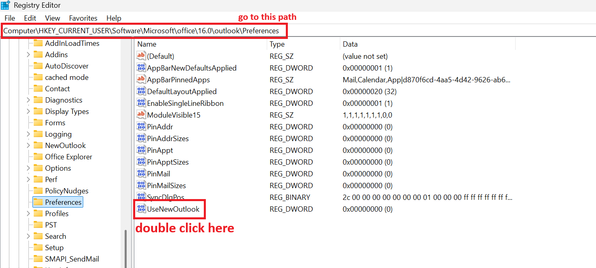Click the DefaultLayoutApplied DWORD icon
Viewport: 596px width, 268px height.
point(141,91)
